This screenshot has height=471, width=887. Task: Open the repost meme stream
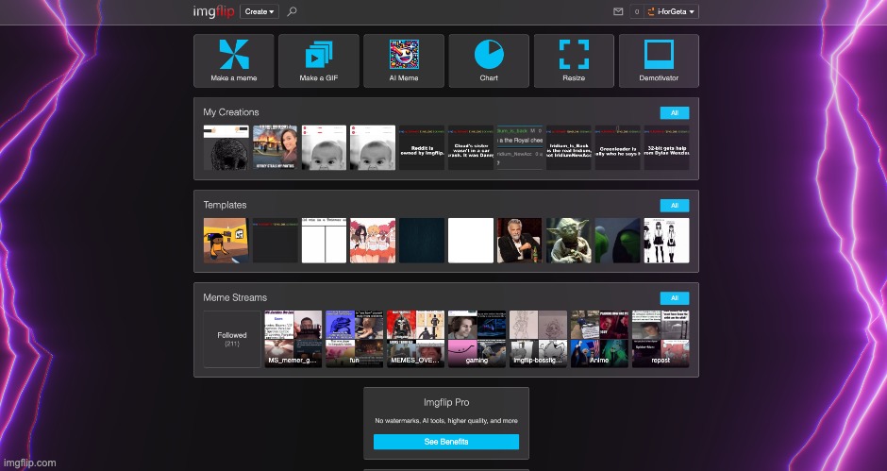coord(661,339)
